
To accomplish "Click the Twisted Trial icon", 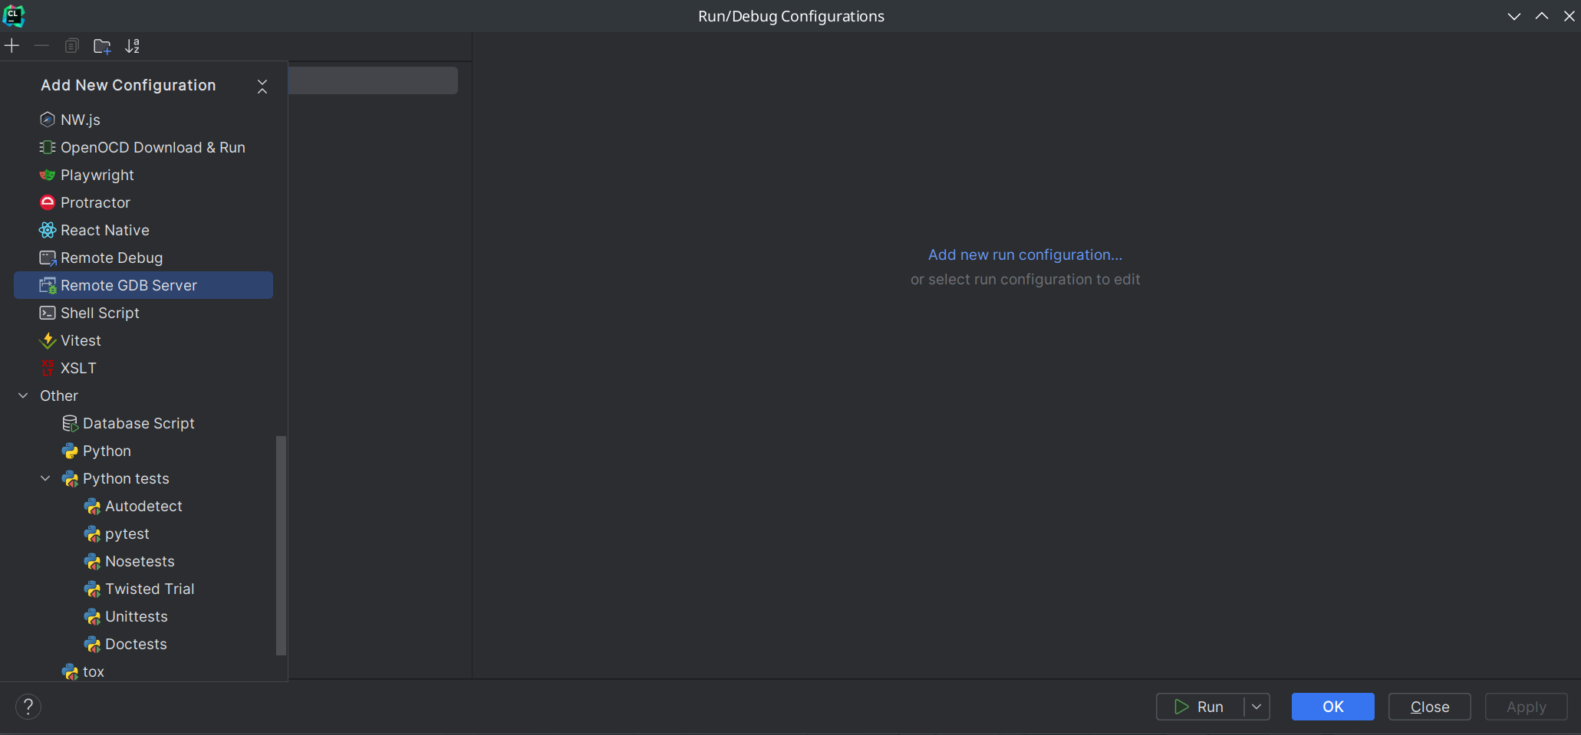I will 92,589.
